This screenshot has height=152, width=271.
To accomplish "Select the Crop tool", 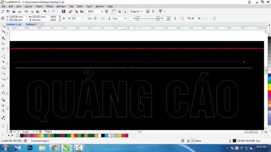I will 3,38.
